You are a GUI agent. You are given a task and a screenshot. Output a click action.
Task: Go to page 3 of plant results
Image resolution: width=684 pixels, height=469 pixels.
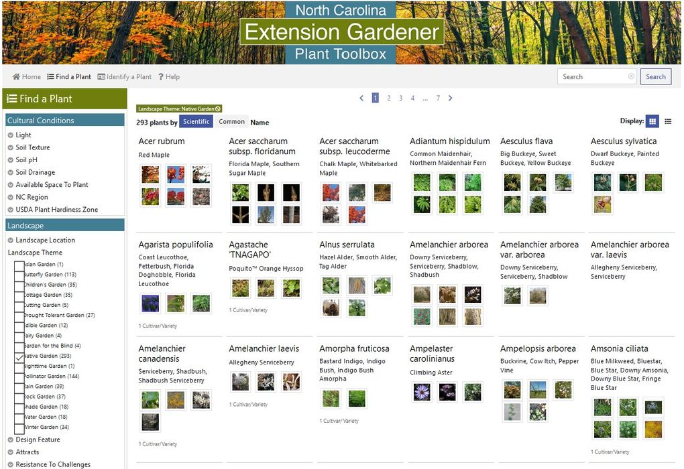400,97
